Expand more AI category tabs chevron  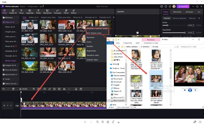click(x=114, y=17)
